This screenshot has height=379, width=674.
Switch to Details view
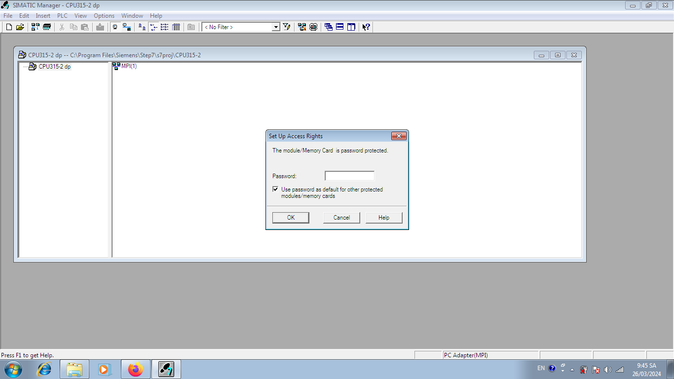176,27
